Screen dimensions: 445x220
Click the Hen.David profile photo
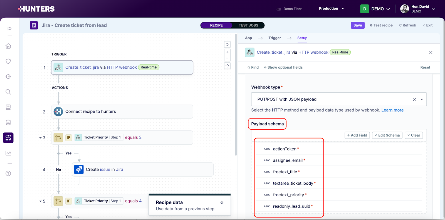(405, 9)
